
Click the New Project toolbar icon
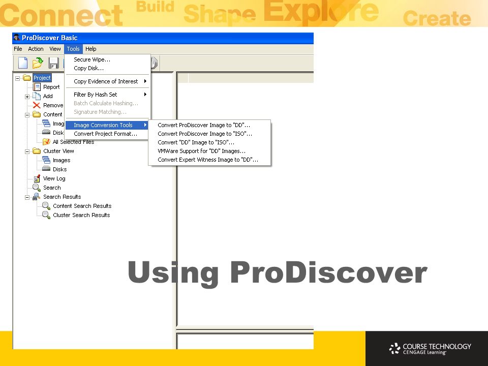tap(23, 63)
